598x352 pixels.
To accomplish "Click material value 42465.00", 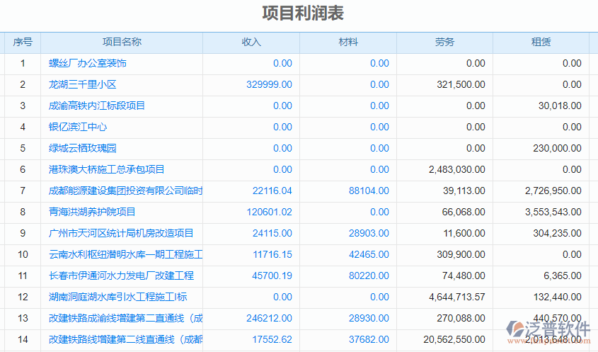I will coord(369,255).
